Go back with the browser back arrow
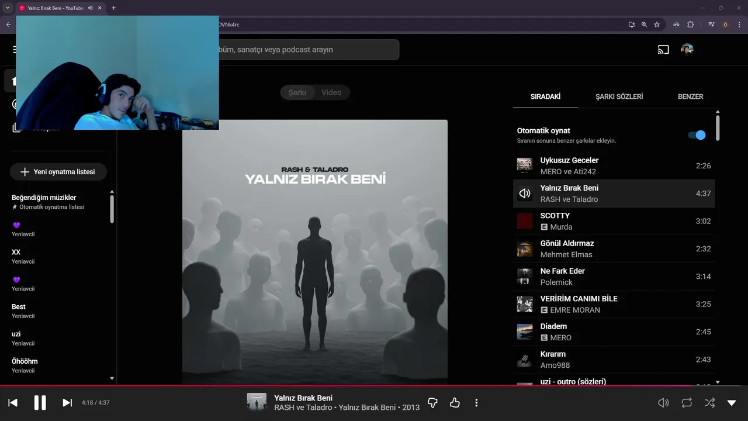 click(x=8, y=25)
